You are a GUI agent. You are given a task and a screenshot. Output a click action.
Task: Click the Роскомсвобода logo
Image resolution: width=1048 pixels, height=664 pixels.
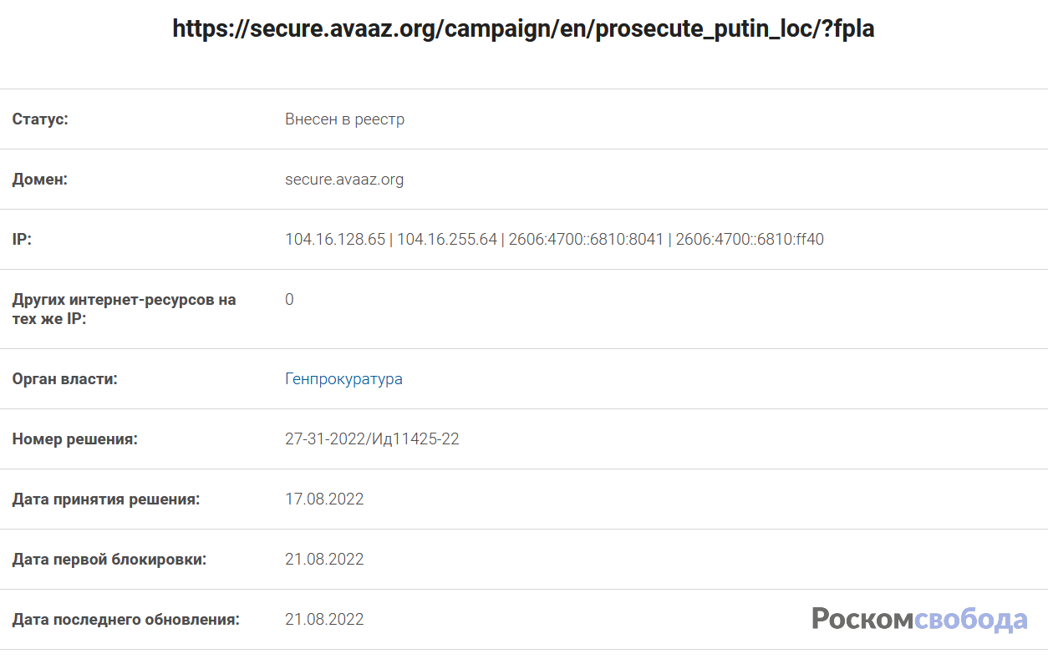point(919,619)
